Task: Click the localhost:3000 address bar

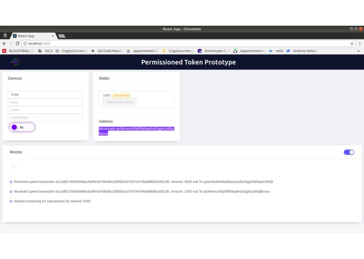Action: [188, 44]
